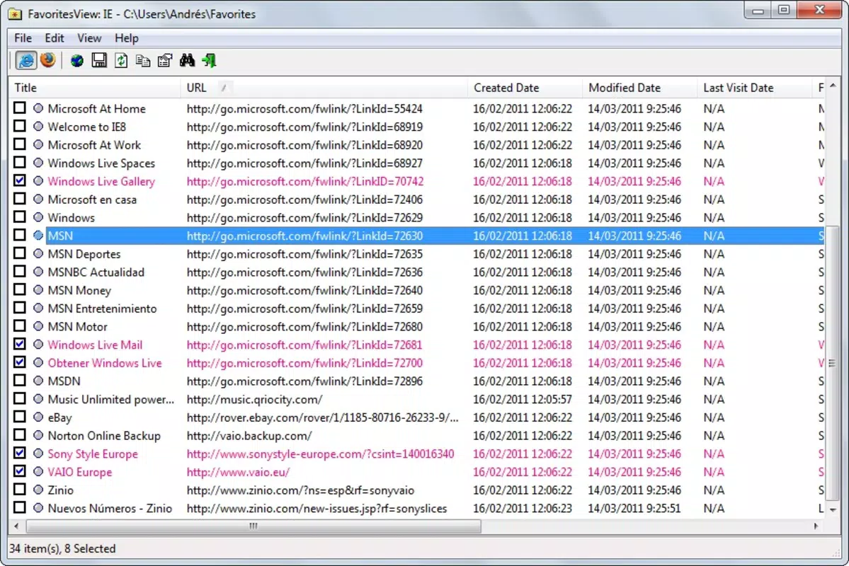Save selected items with floppy icon
The height and width of the screenshot is (566, 849).
tap(99, 61)
